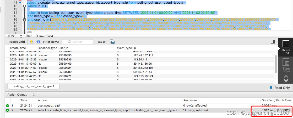Focus the Filter Rows search field
The height and width of the screenshot is (118, 293).
pyautogui.click(x=77, y=42)
